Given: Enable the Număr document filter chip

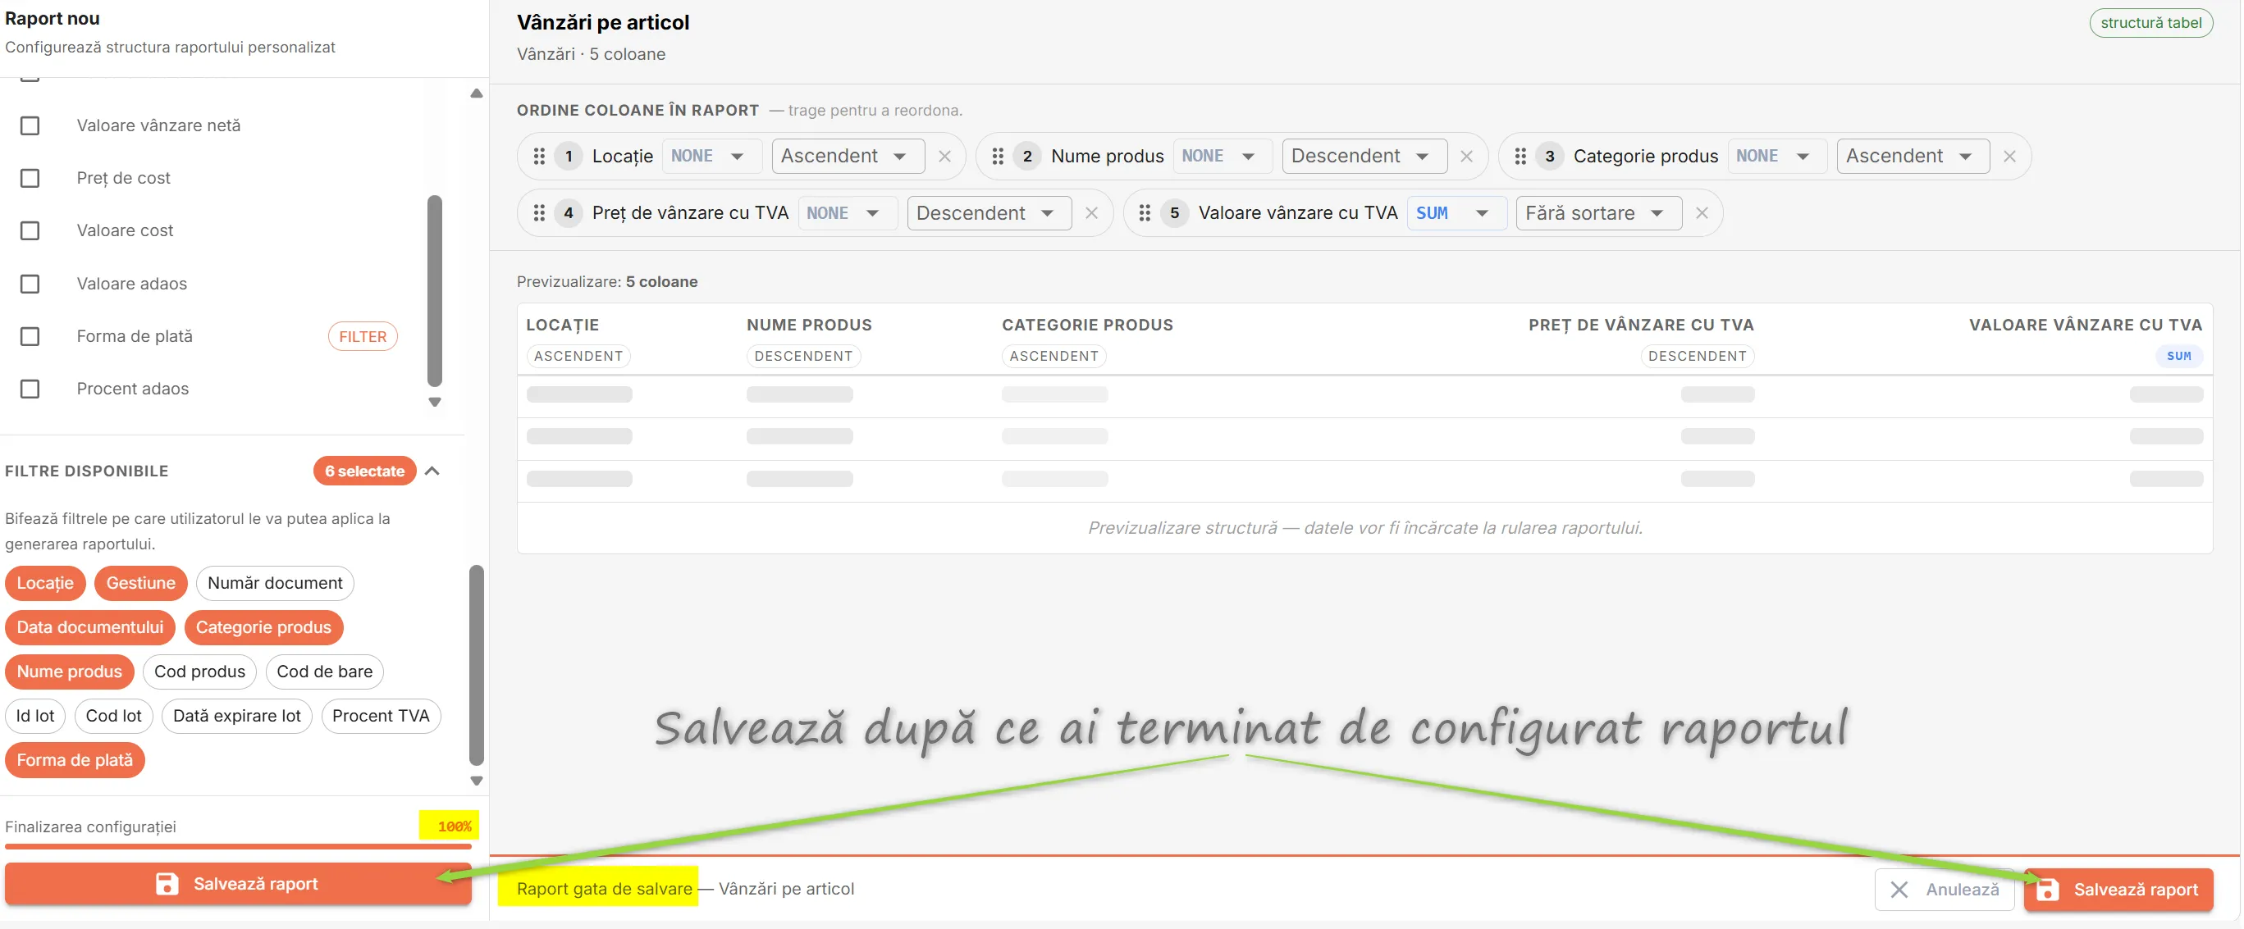Looking at the screenshot, I should point(276,583).
